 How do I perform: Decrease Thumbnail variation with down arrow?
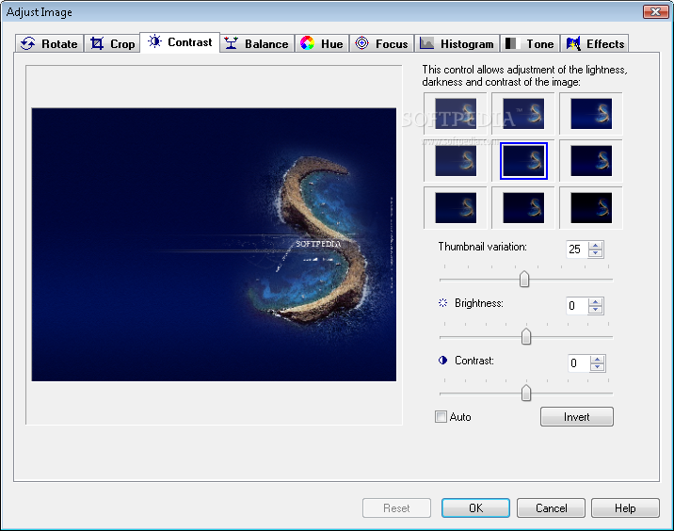coord(595,253)
